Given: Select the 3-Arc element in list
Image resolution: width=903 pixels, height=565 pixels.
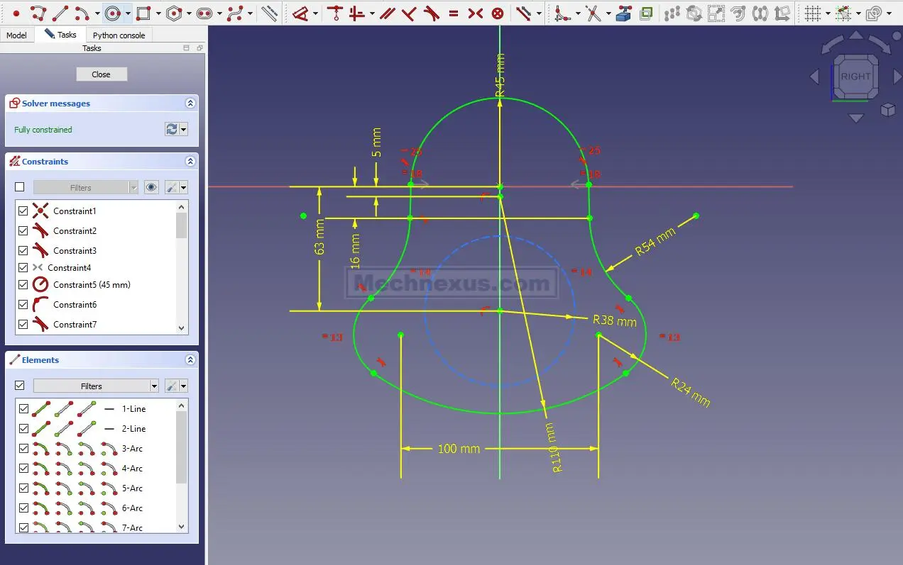Looking at the screenshot, I should coord(132,449).
